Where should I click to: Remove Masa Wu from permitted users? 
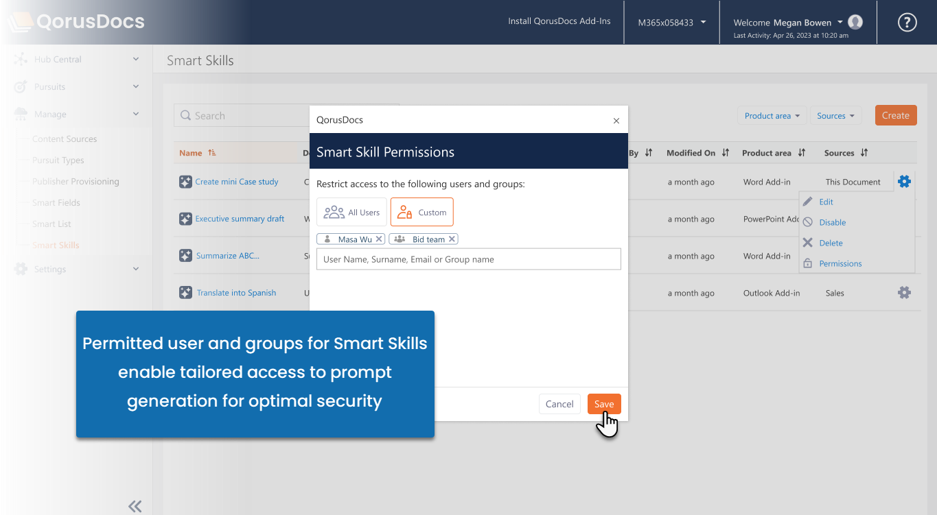pyautogui.click(x=379, y=239)
